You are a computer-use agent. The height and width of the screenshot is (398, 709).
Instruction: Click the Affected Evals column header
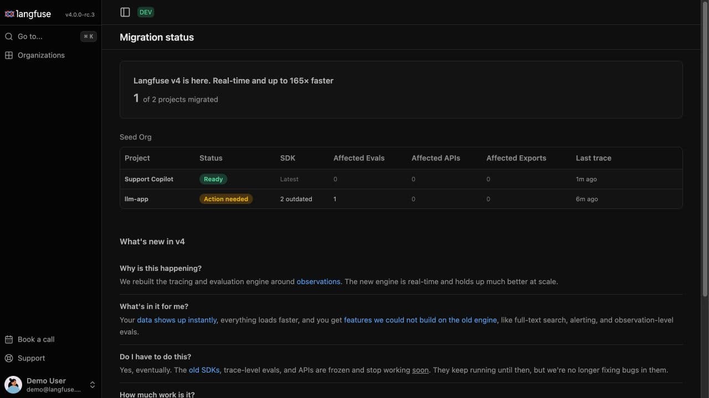[359, 158]
